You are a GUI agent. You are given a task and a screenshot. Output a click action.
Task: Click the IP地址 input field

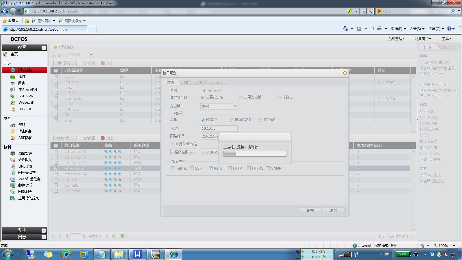tap(219, 129)
